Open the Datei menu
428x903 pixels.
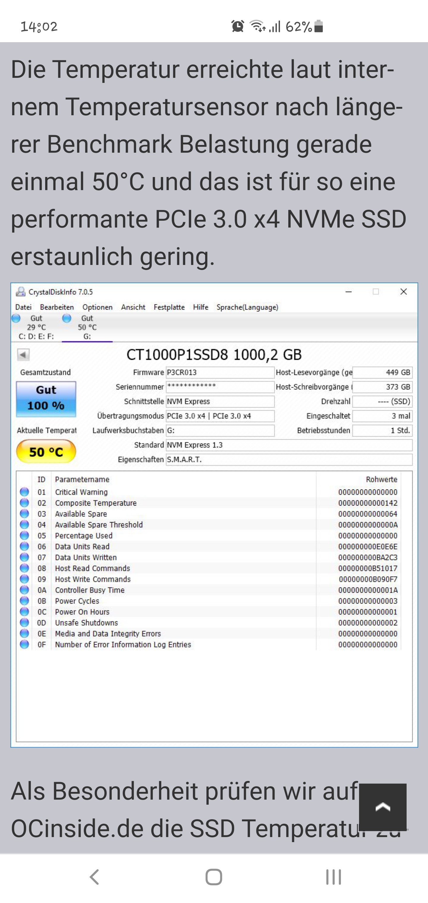pos(23,307)
